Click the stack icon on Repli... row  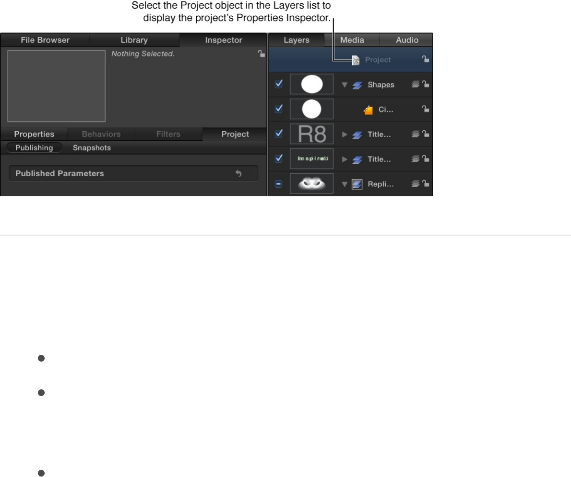[x=416, y=184]
